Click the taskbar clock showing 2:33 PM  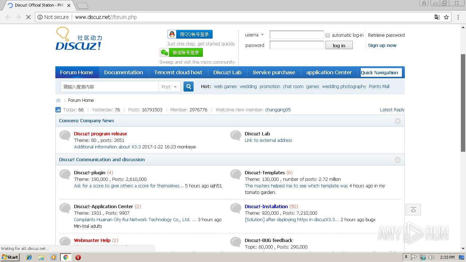[447, 257]
